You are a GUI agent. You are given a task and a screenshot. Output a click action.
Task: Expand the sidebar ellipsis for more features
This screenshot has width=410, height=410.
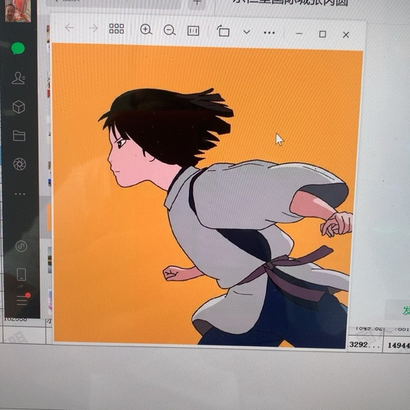coord(20,193)
